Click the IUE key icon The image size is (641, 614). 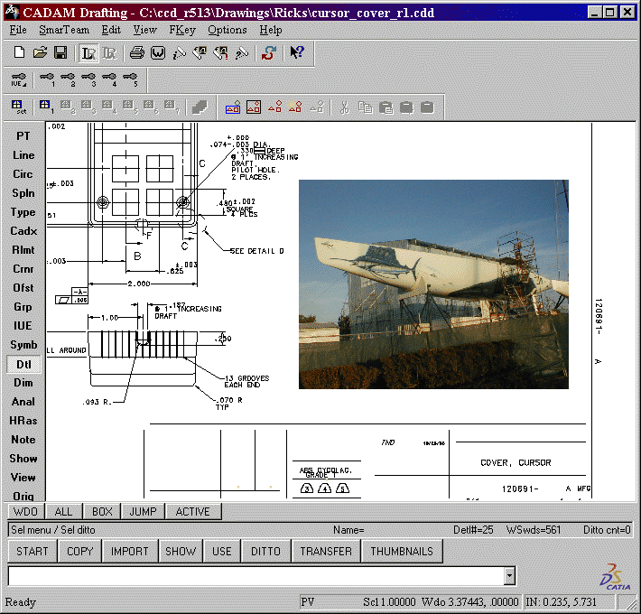(x=18, y=79)
